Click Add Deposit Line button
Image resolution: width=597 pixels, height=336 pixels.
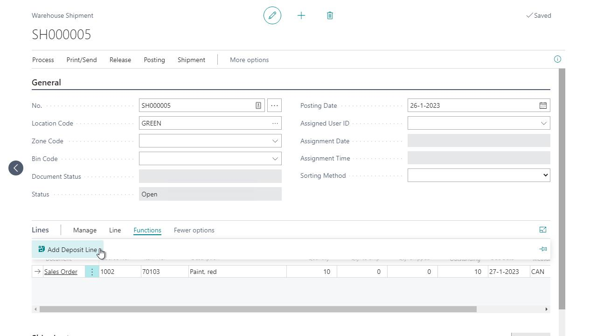[68, 250]
